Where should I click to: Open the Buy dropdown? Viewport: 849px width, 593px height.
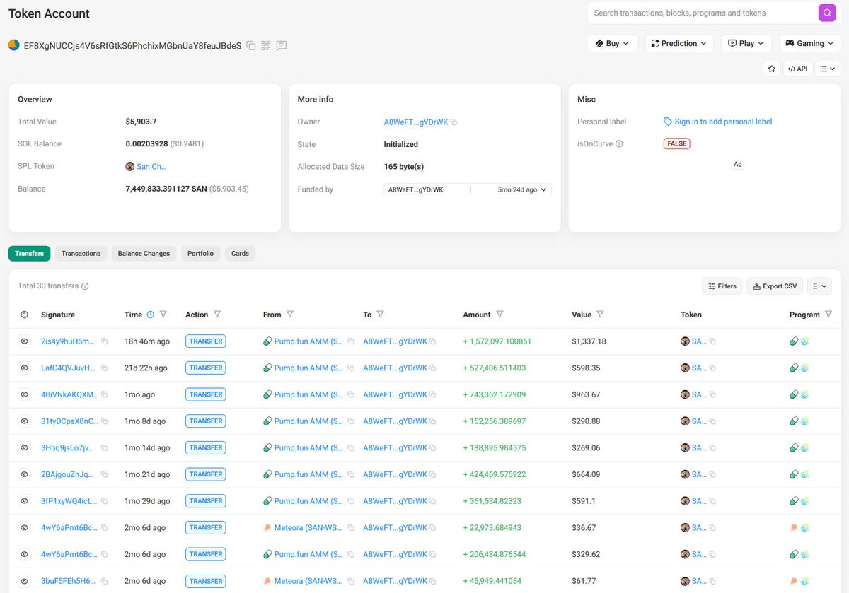coord(613,43)
